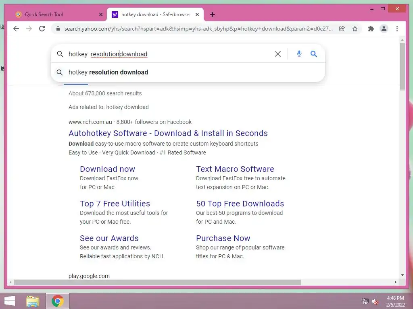Click vertical scrollbar up arrow
The image size is (413, 309).
(x=402, y=40)
